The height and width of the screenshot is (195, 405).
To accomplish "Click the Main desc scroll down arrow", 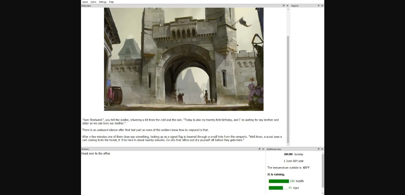I will click(288, 145).
